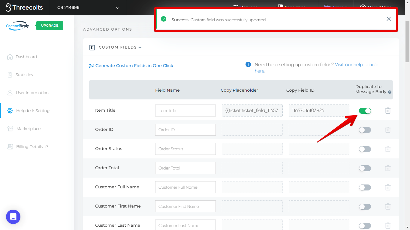Click the Item Title field name input
The height and width of the screenshot is (230, 410).
pyautogui.click(x=185, y=111)
